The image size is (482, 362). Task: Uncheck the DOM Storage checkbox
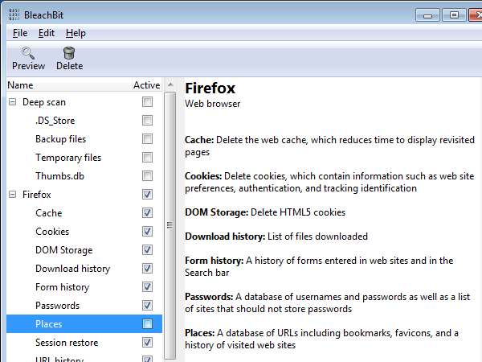pyautogui.click(x=147, y=249)
